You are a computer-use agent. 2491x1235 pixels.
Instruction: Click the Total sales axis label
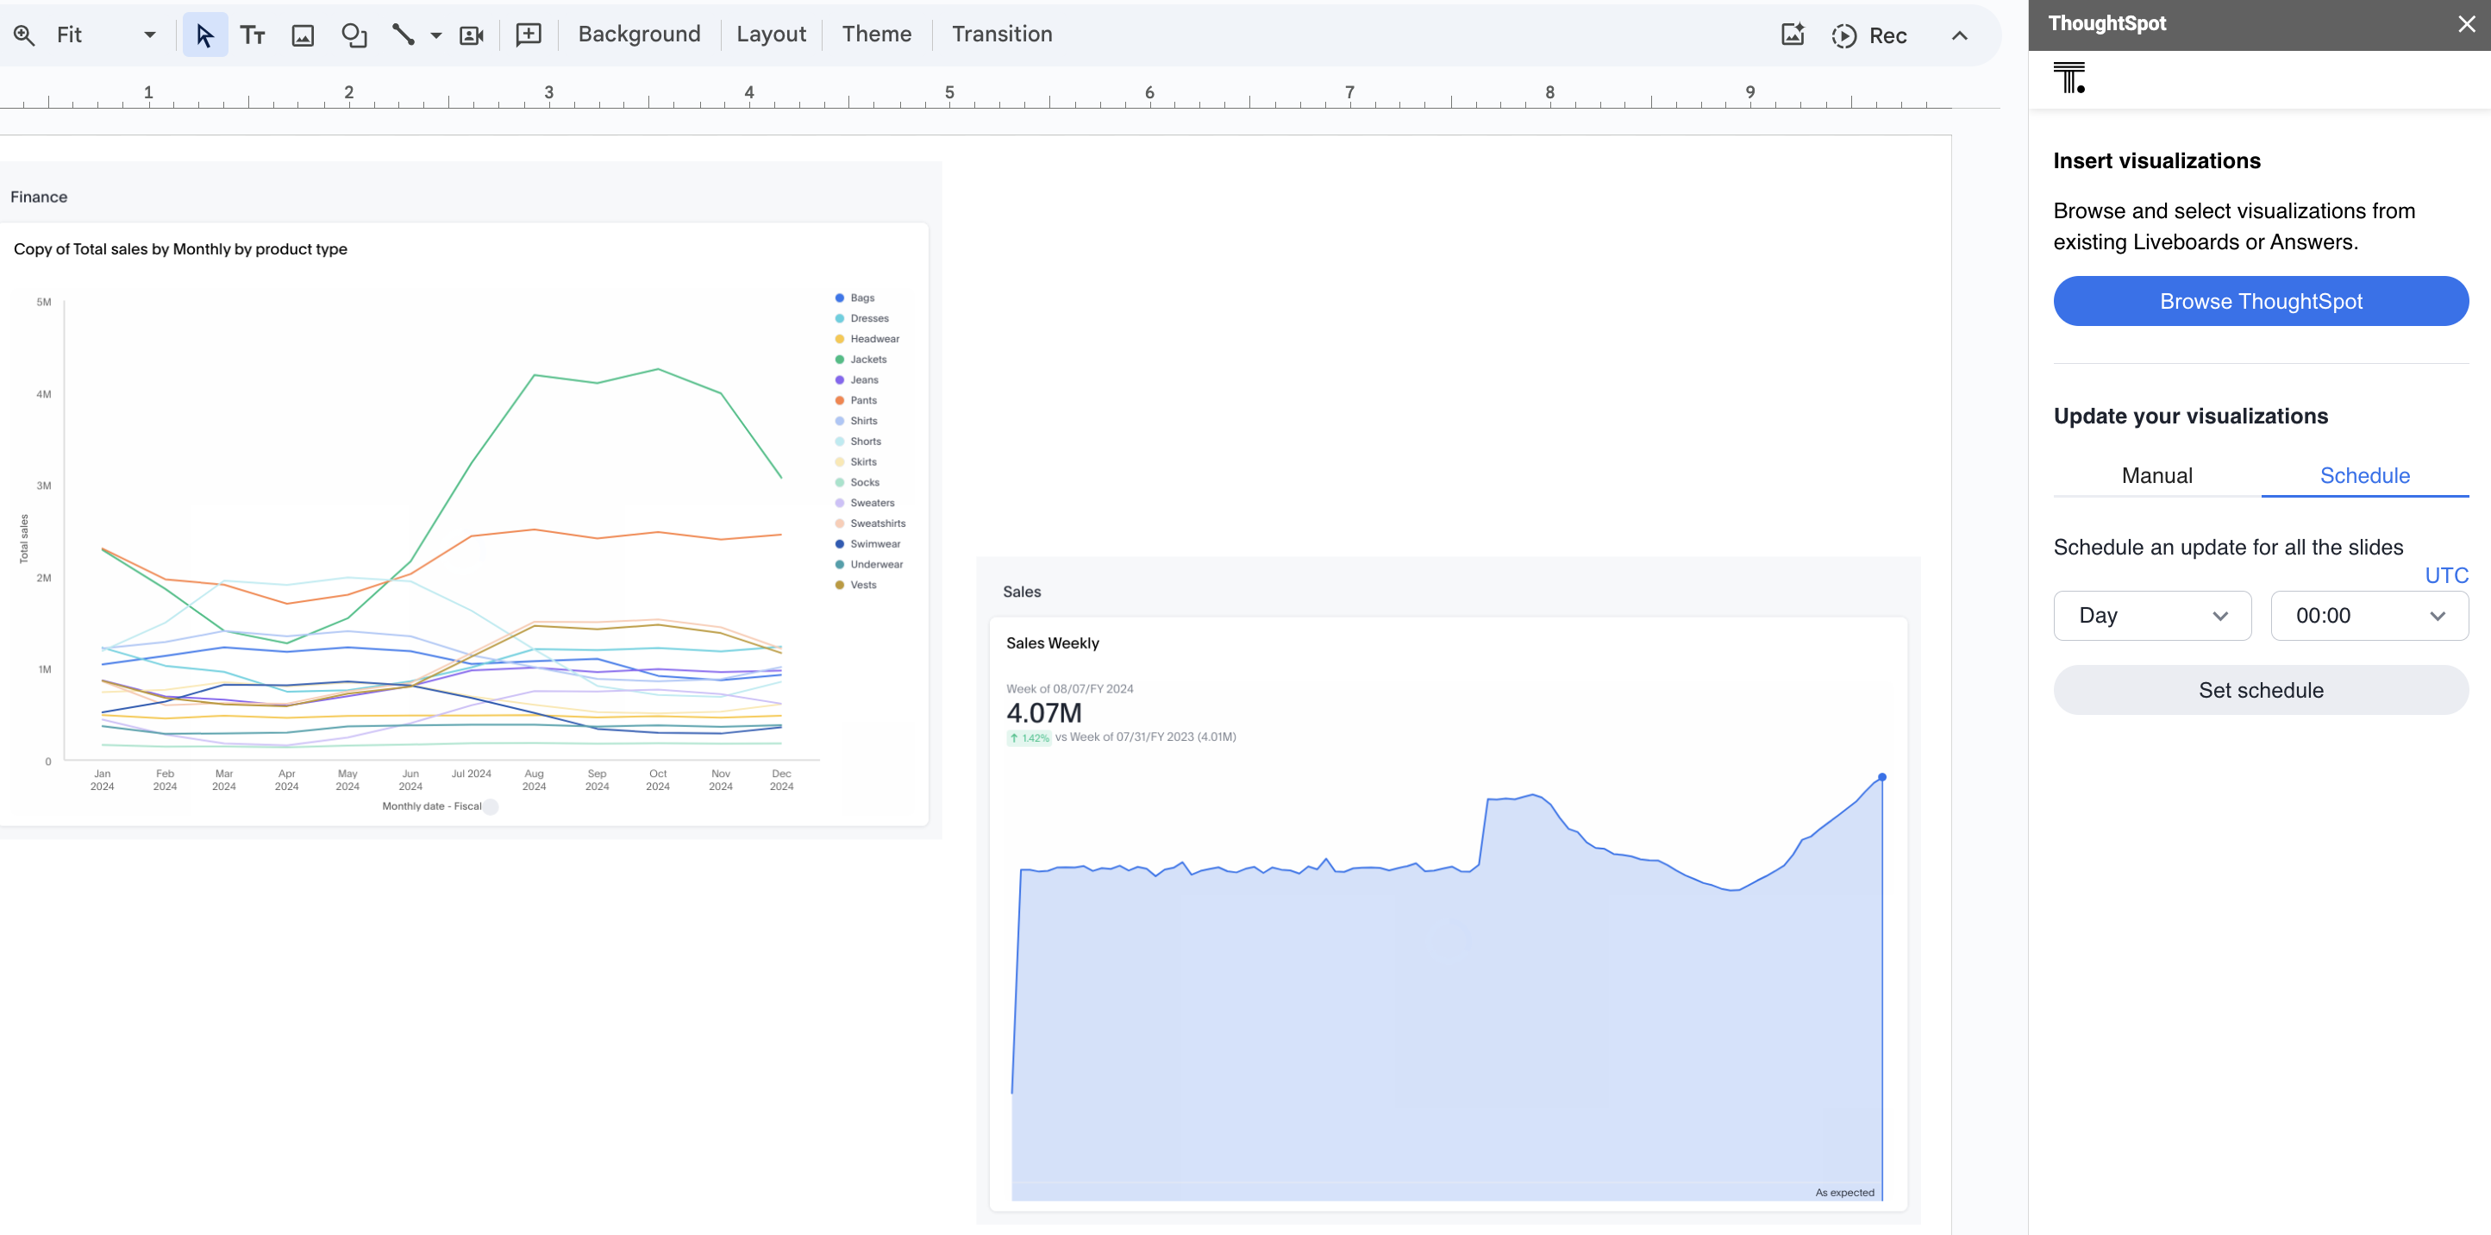click(x=24, y=539)
